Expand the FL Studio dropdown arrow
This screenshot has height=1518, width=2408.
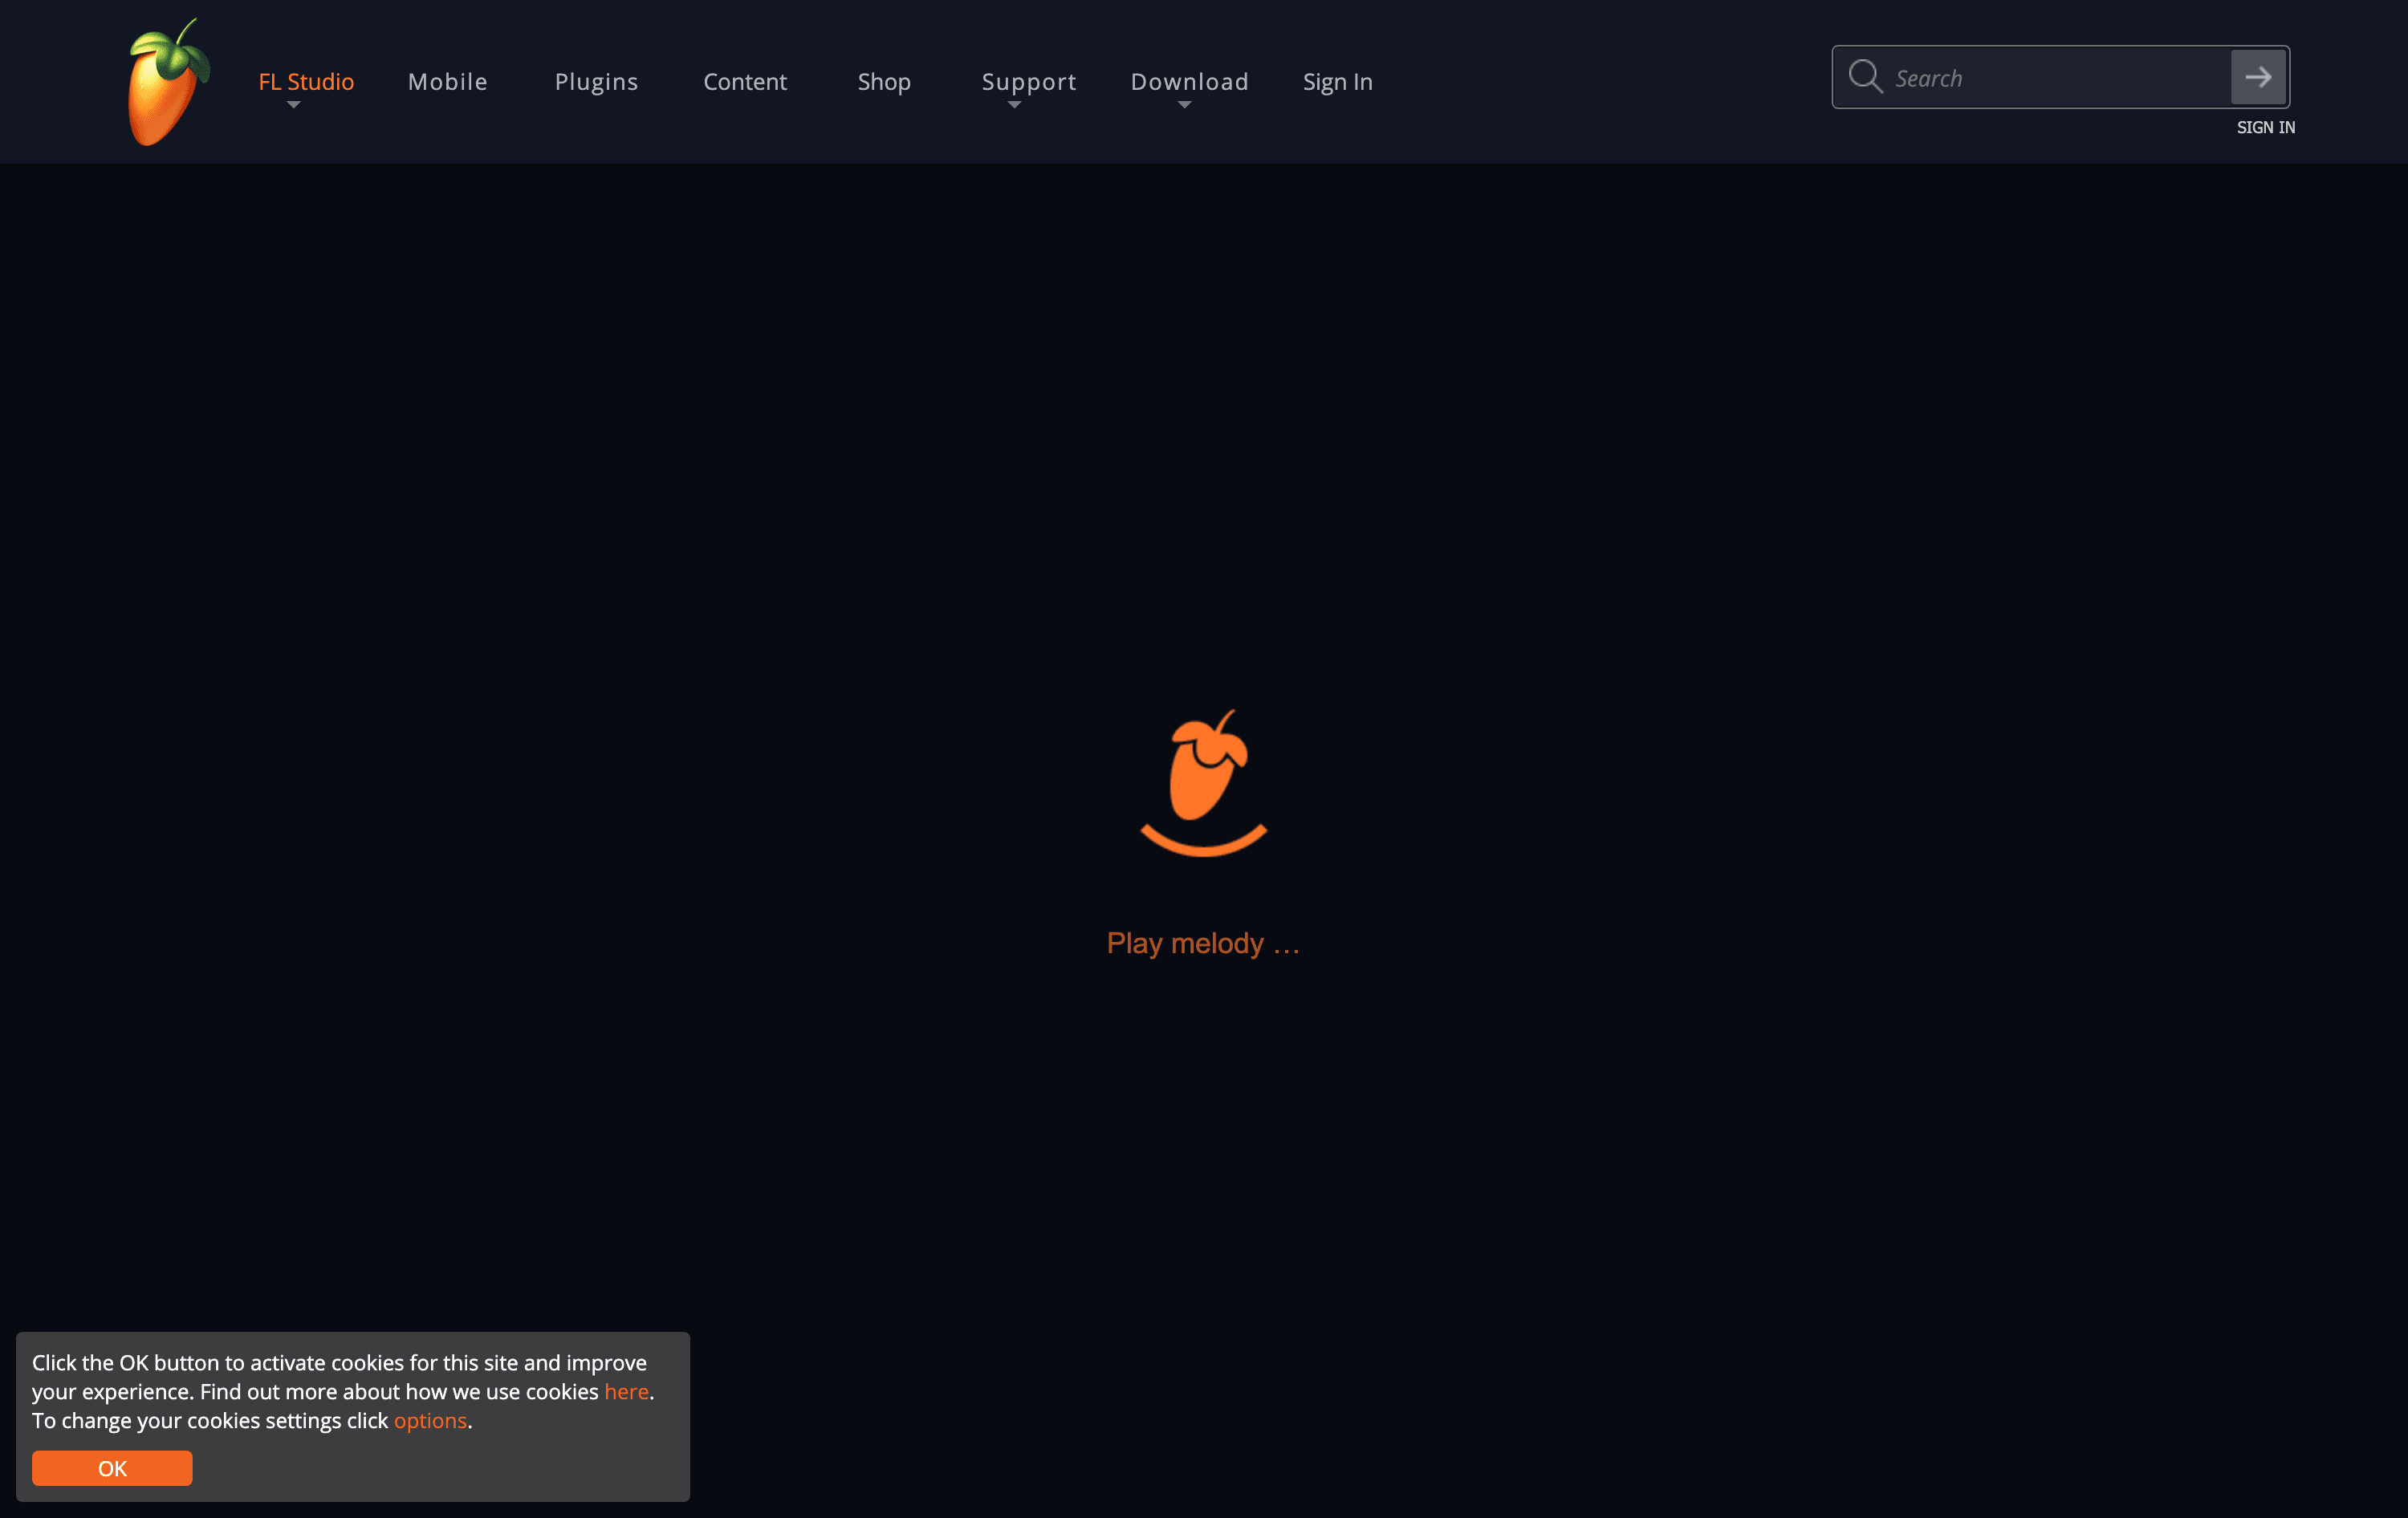[x=293, y=105]
